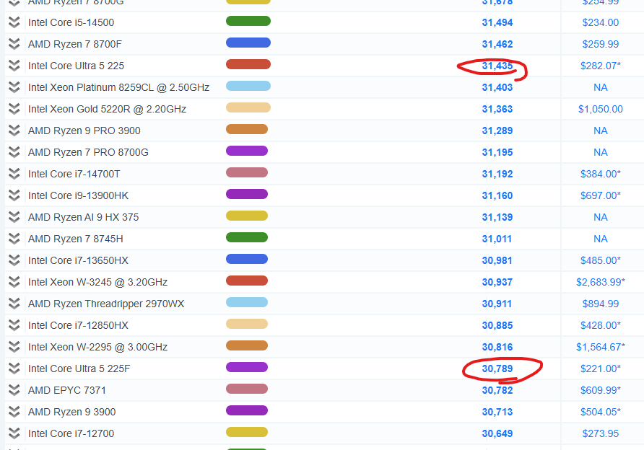Expand the Ryzen 7 PRO 8700G chevron
Image resolution: width=644 pixels, height=450 pixels.
pyautogui.click(x=14, y=152)
